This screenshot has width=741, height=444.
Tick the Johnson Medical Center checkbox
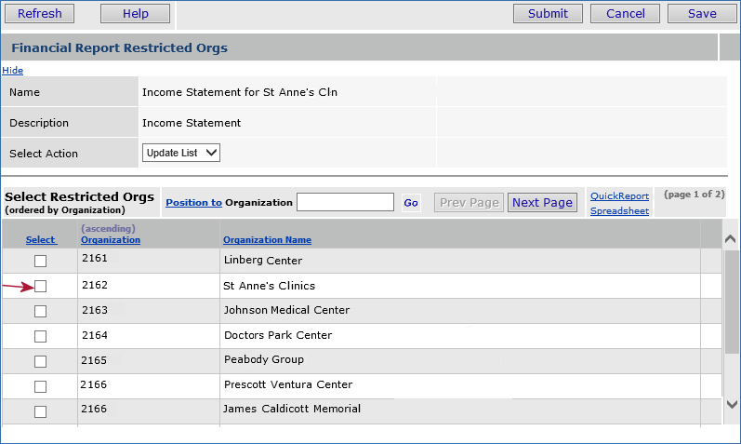coord(40,311)
